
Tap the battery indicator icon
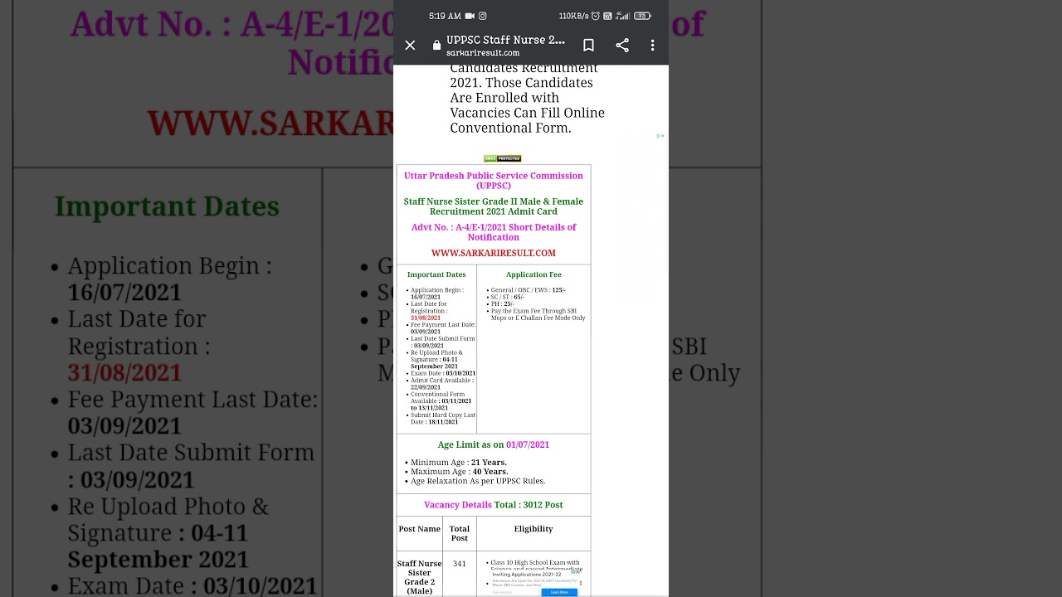(x=642, y=16)
